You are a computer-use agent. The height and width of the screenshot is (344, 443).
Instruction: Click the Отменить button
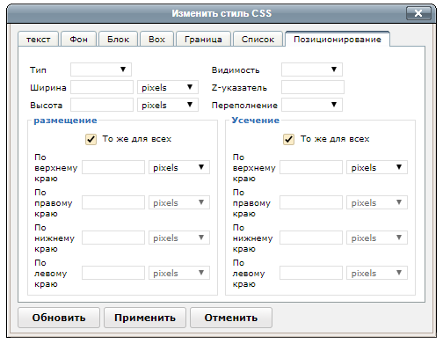pyautogui.click(x=231, y=318)
